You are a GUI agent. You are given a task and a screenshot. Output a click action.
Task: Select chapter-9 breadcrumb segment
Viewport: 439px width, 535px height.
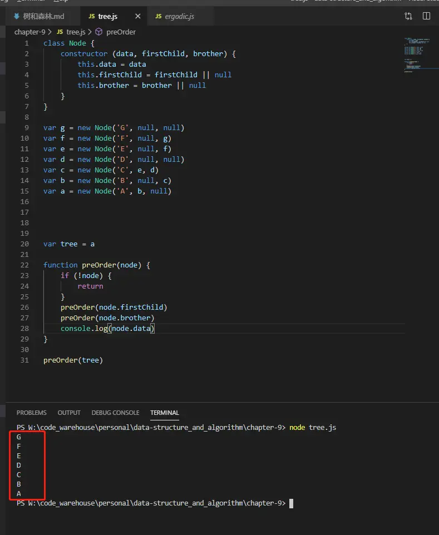pyautogui.click(x=29, y=32)
